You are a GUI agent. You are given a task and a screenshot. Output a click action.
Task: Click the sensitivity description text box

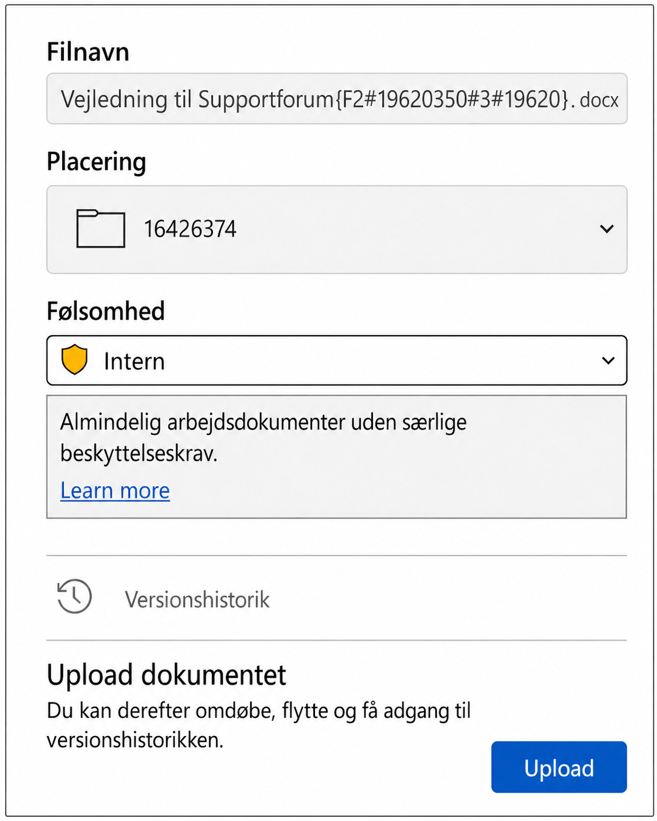337,457
